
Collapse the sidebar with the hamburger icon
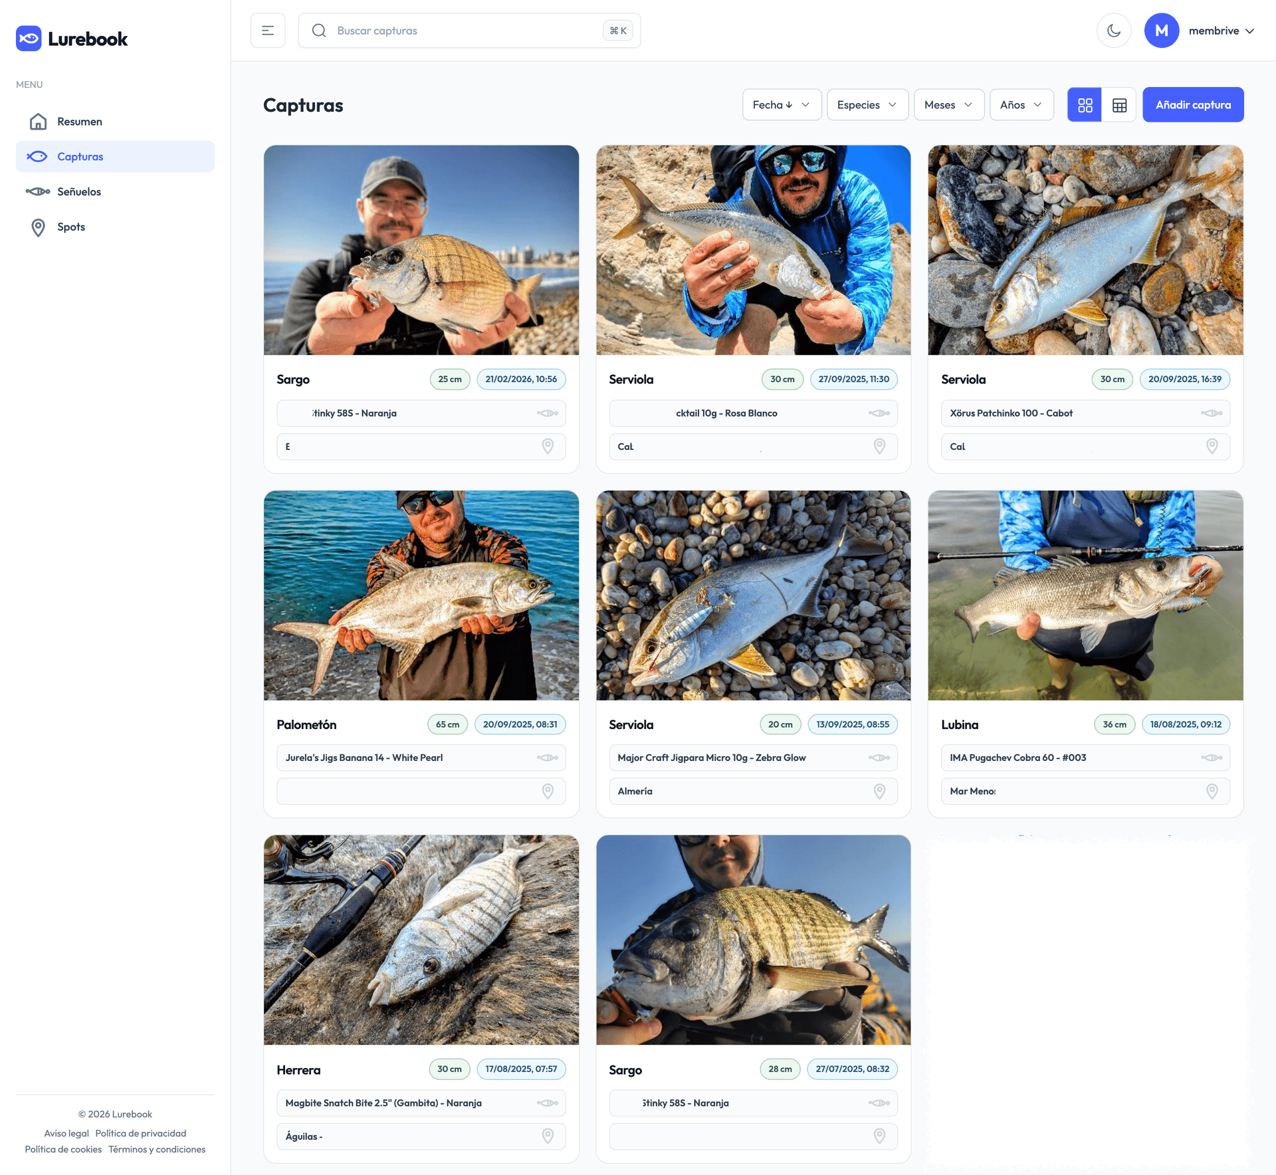pyautogui.click(x=268, y=31)
